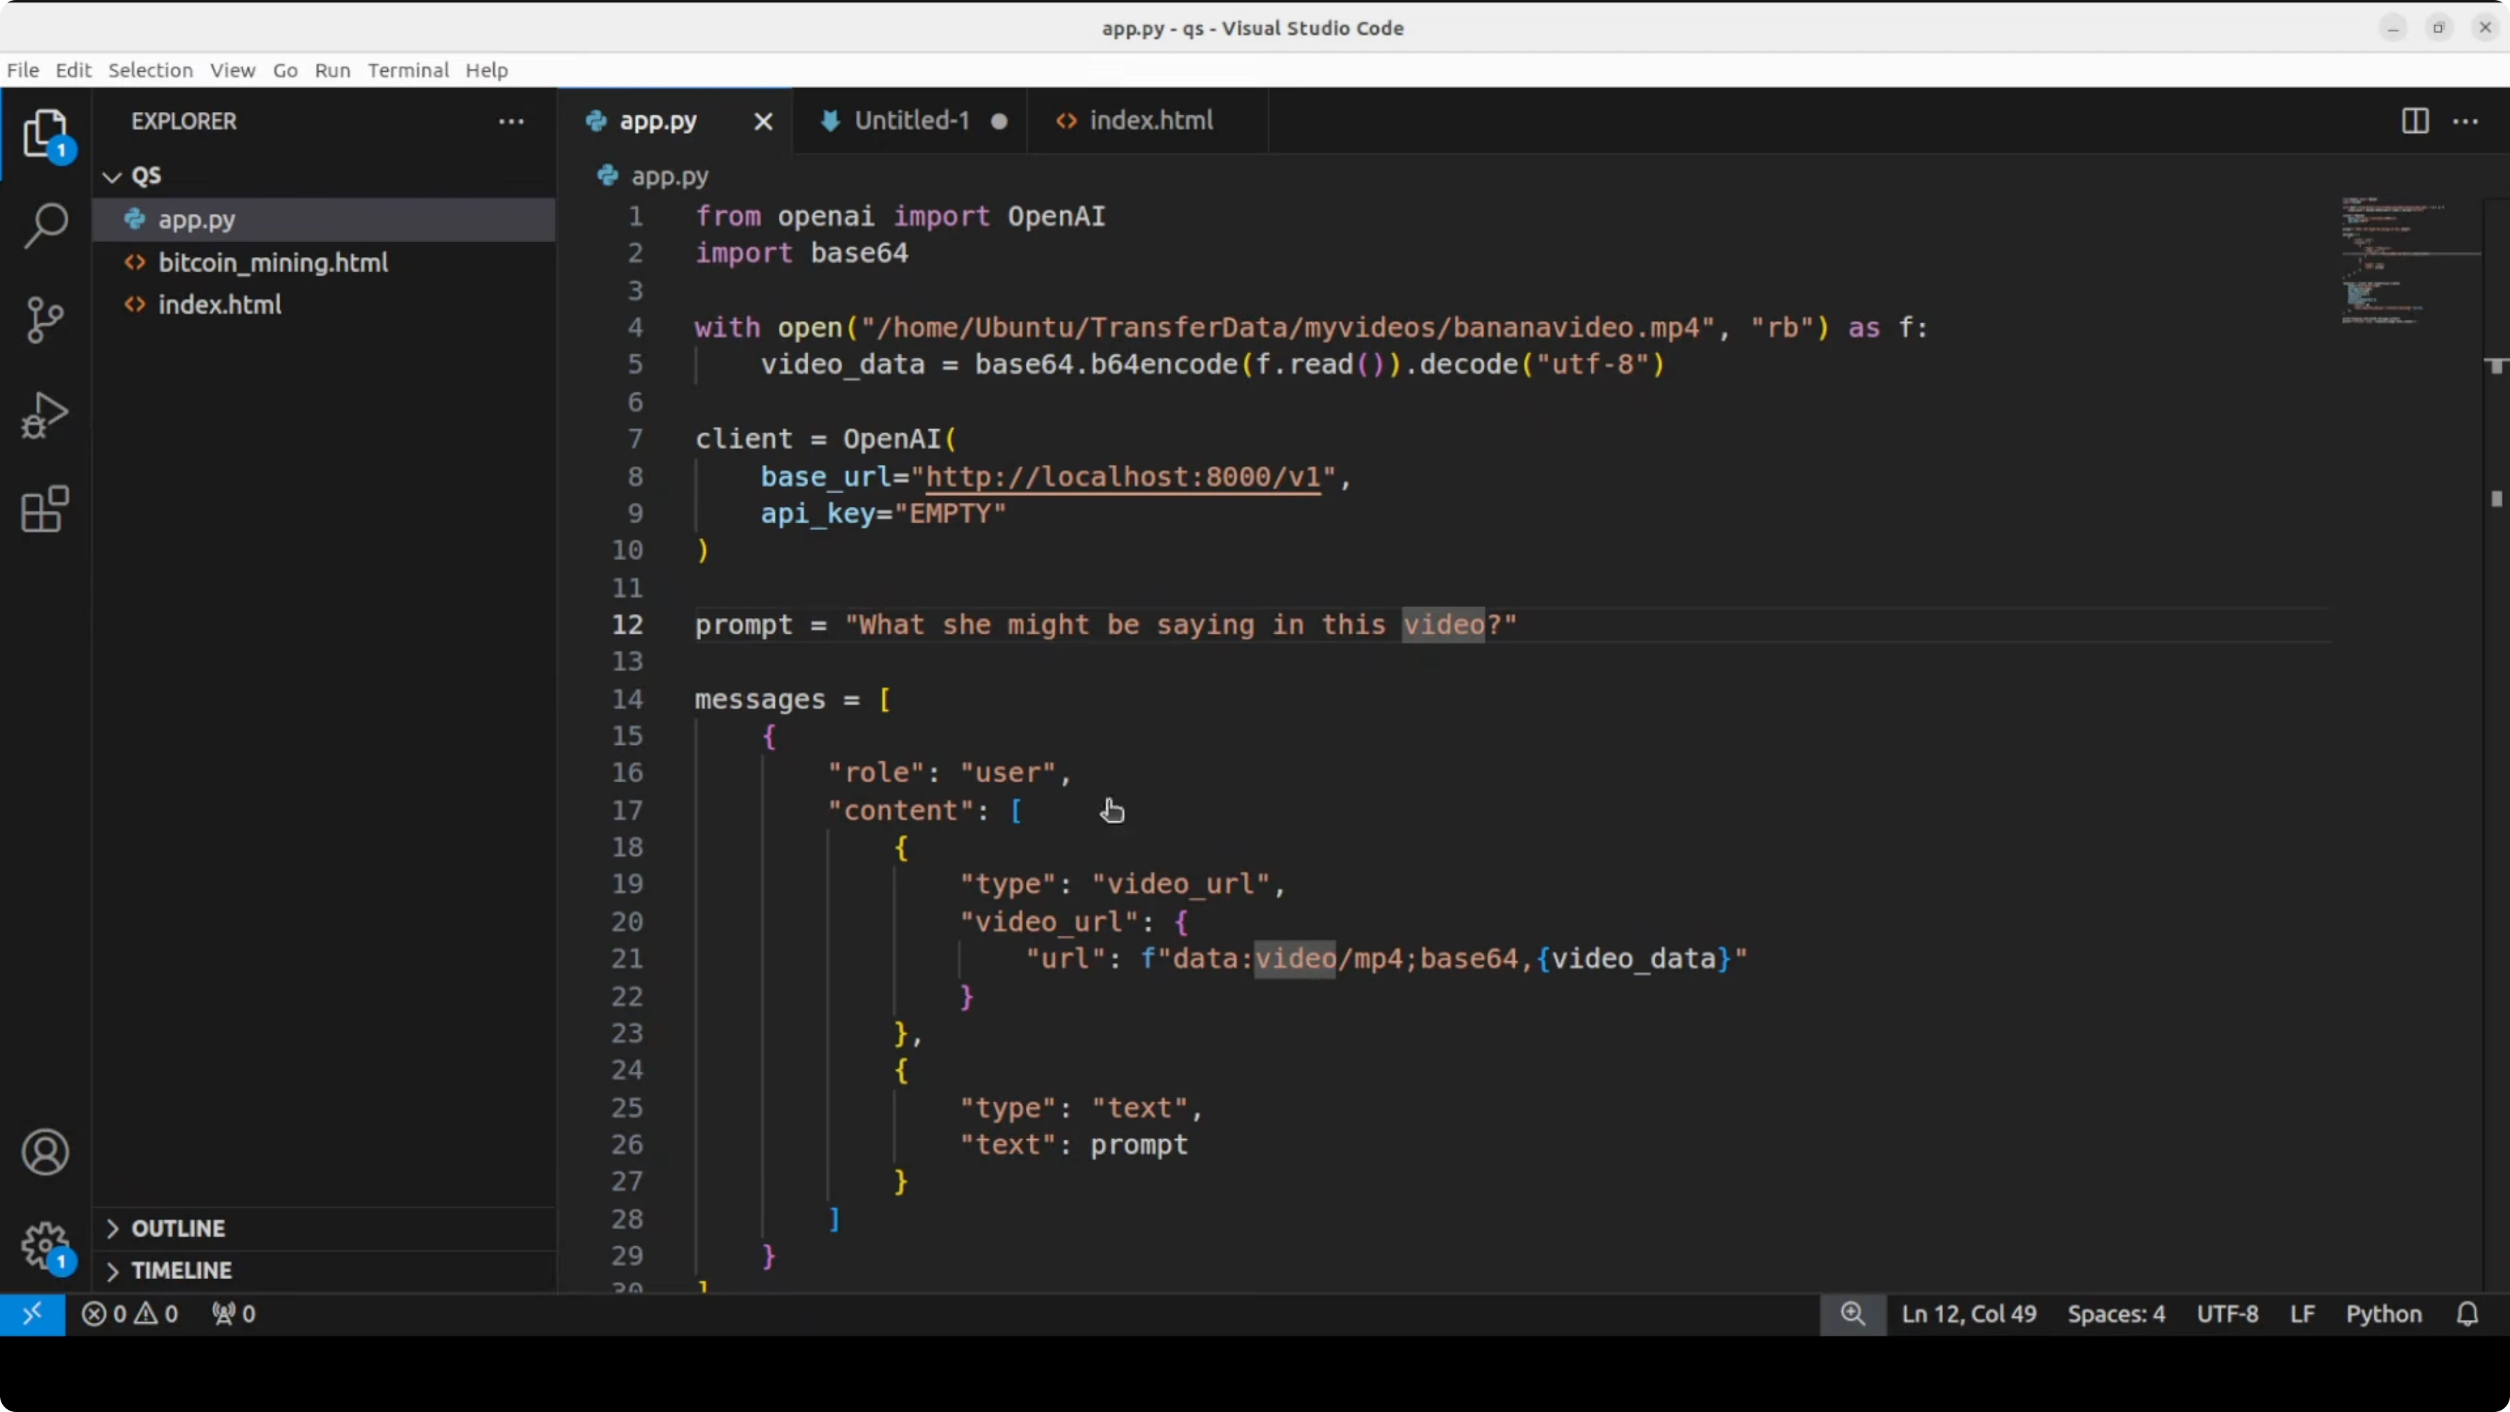Open the Terminal menu
Viewport: 2510px width, 1412px height.
[x=407, y=70]
